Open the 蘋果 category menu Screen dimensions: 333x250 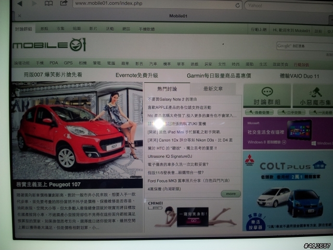125,64
